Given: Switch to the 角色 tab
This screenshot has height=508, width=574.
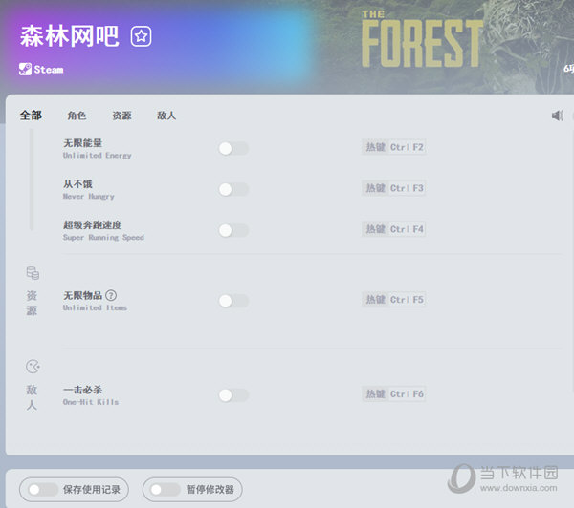Looking at the screenshot, I should [x=77, y=116].
